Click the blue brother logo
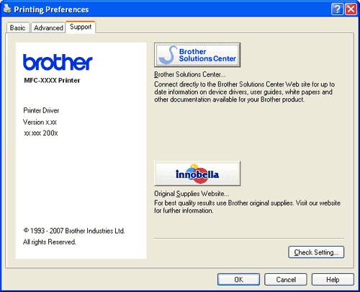360x292 pixels. (x=58, y=62)
